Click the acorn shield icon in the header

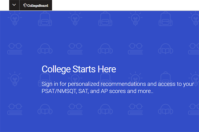26,5
